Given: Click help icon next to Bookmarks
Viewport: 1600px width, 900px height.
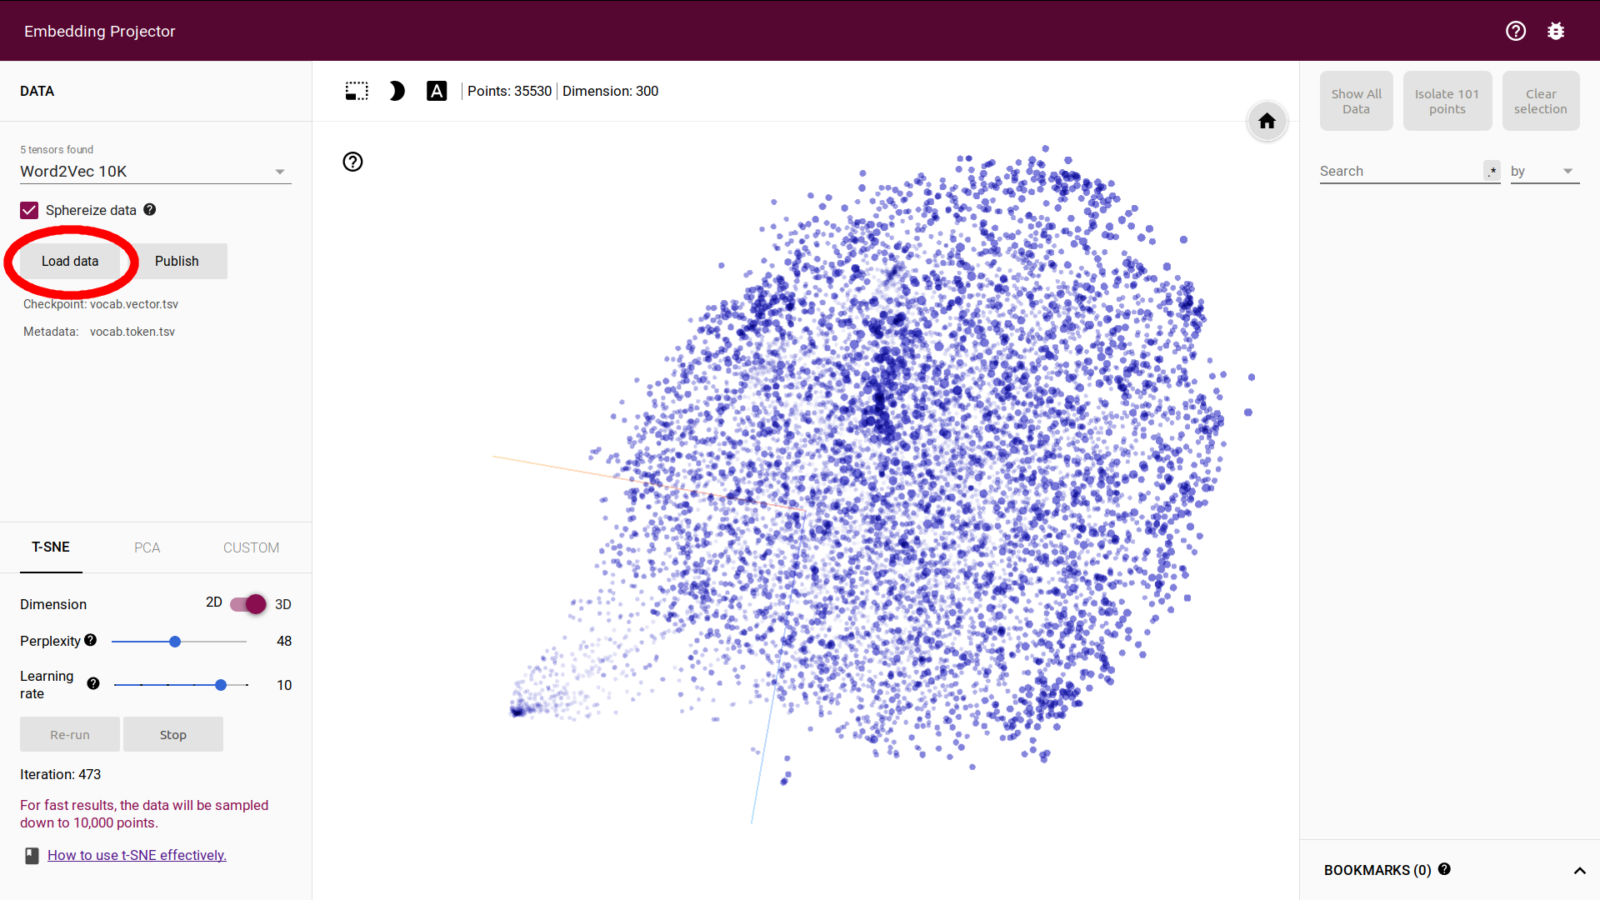Looking at the screenshot, I should pos(1444,868).
